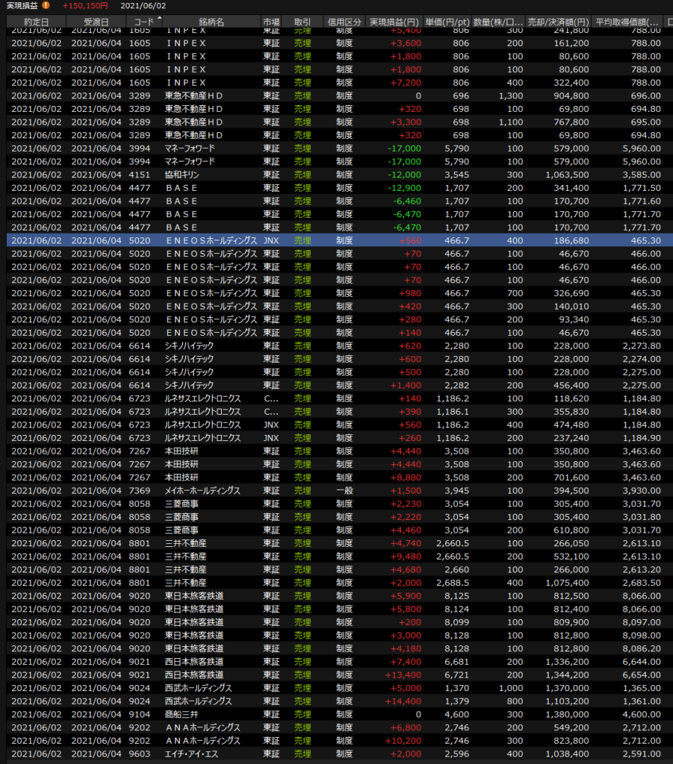
Task: Click the 単価(円/pt) column header
Action: click(448, 22)
